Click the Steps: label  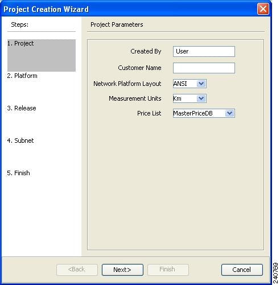[x=20, y=24]
